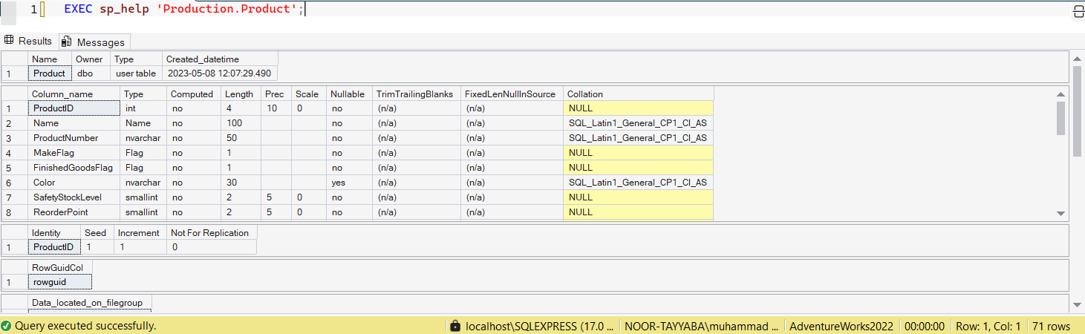
Task: Click the 'NOOR-TAYYABA\muhammad' login status entry
Action: tap(701, 326)
